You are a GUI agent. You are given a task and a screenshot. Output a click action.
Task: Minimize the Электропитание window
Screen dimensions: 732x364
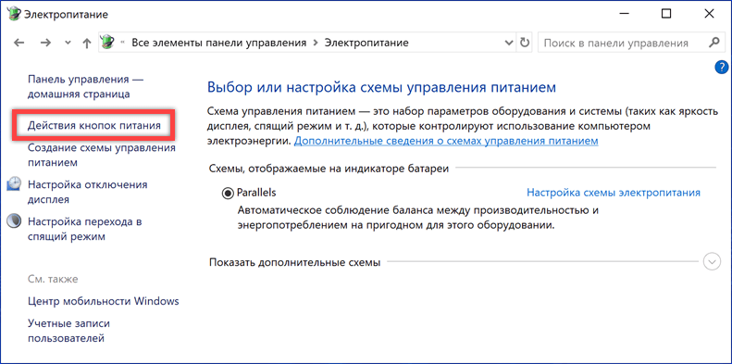coord(624,14)
